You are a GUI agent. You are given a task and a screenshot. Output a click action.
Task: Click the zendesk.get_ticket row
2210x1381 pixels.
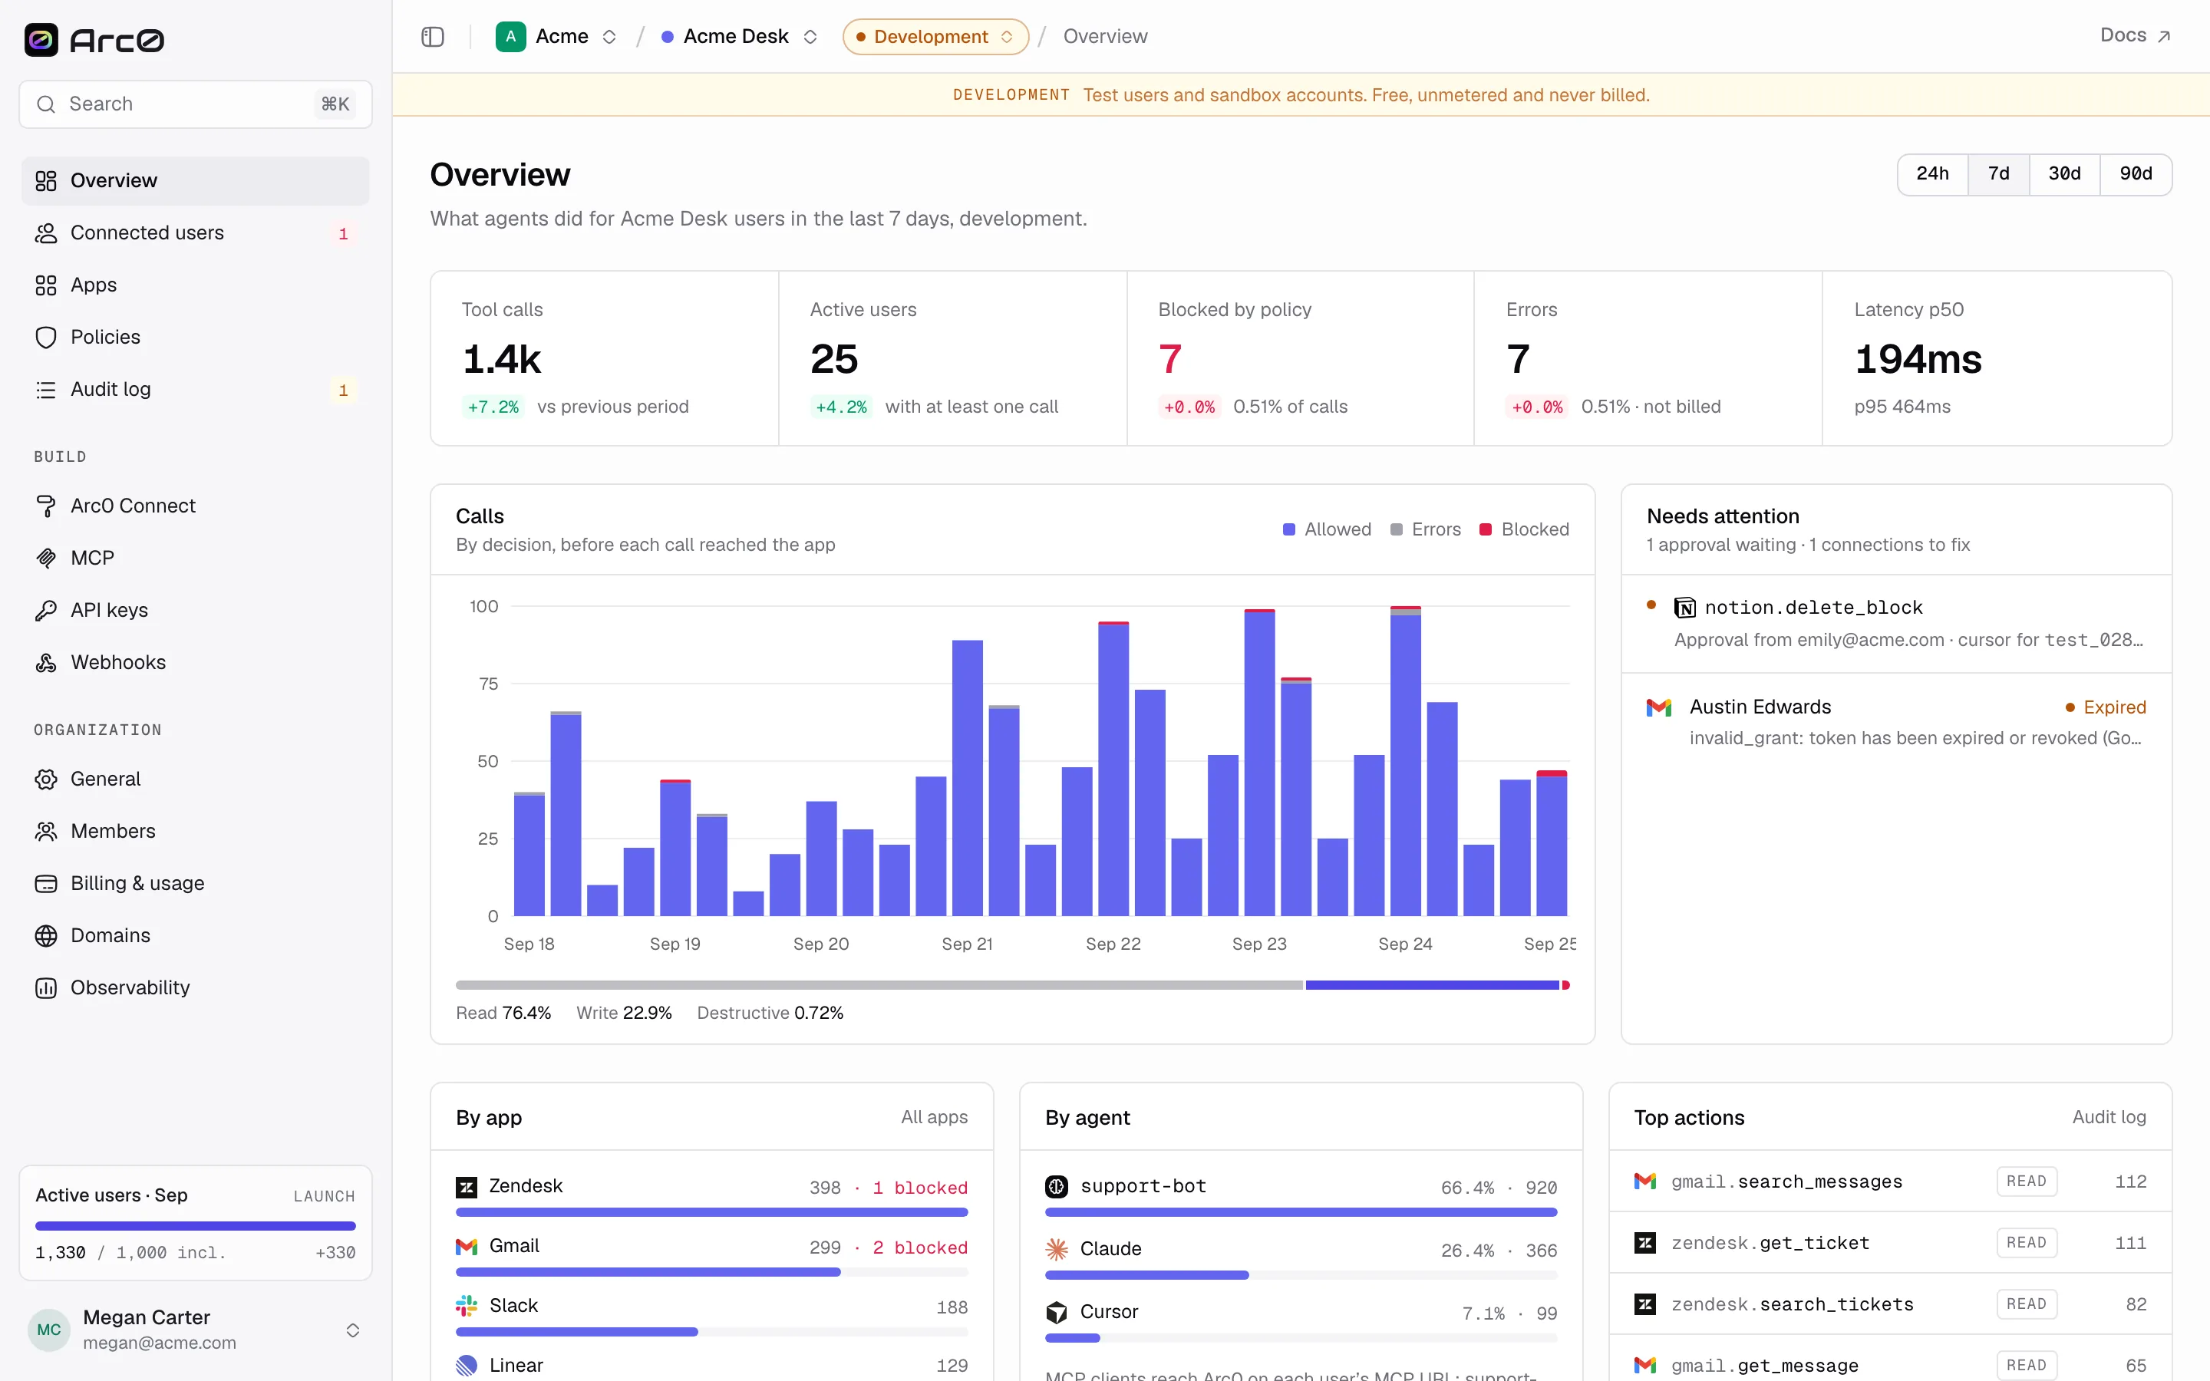[x=1889, y=1243]
